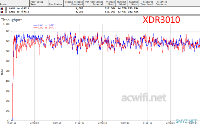The height and width of the screenshot is (126, 200).
Task: Click the 0:00:15 time axis label
Action: pos(125,123)
